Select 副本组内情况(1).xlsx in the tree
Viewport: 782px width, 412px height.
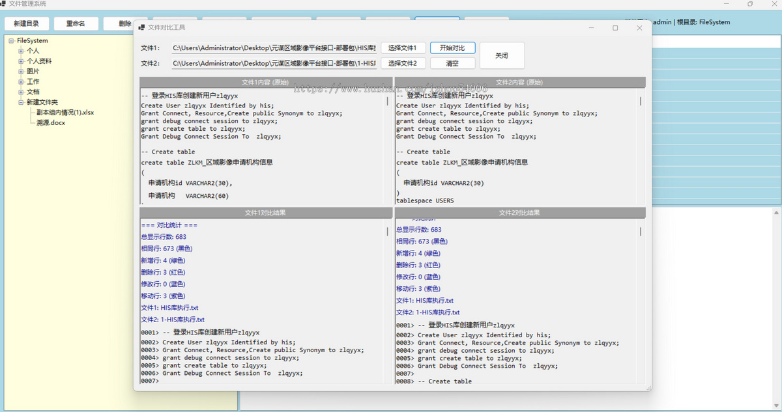[x=65, y=113]
